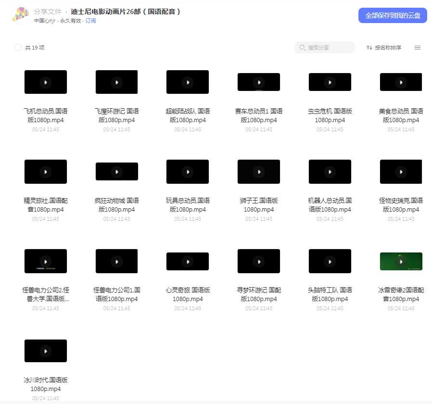Select file name 怪兽电力公司2.怪兽大学
The image size is (432, 404).
(46, 294)
